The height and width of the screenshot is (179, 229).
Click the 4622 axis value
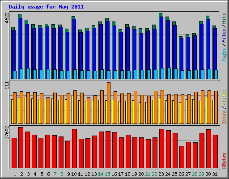(x=7, y=17)
